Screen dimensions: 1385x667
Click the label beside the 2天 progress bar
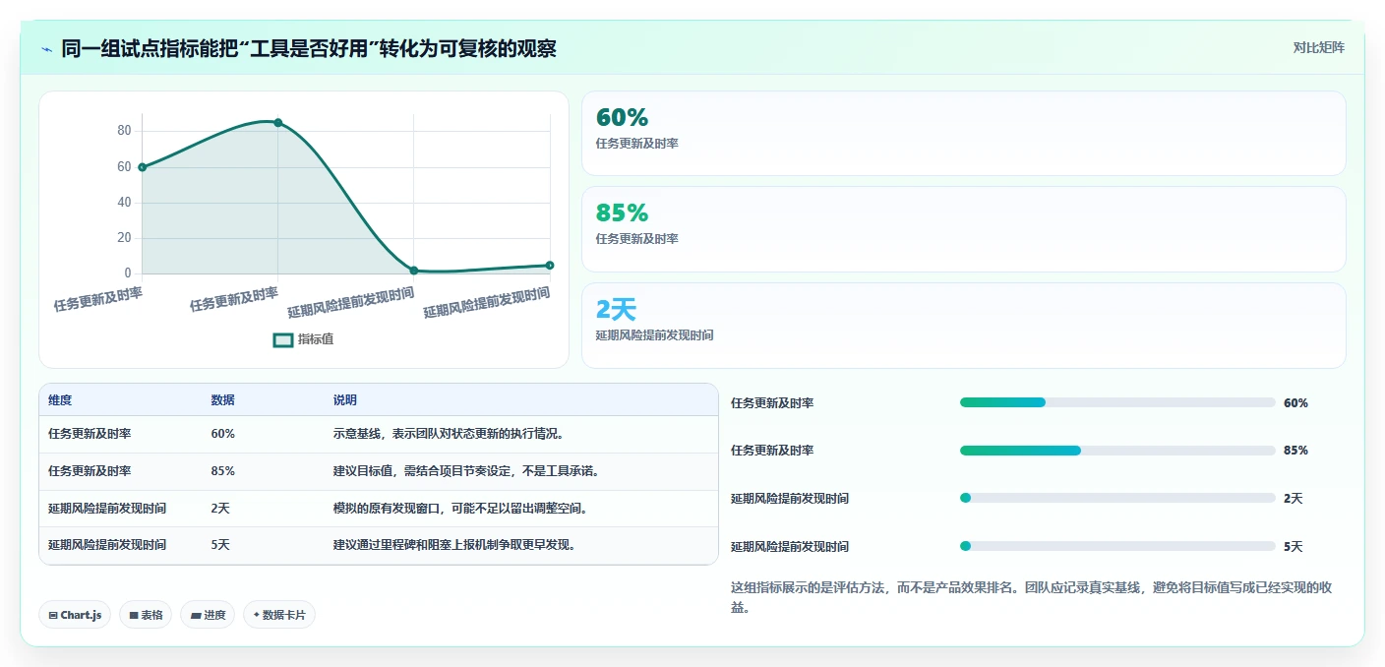pyautogui.click(x=790, y=499)
